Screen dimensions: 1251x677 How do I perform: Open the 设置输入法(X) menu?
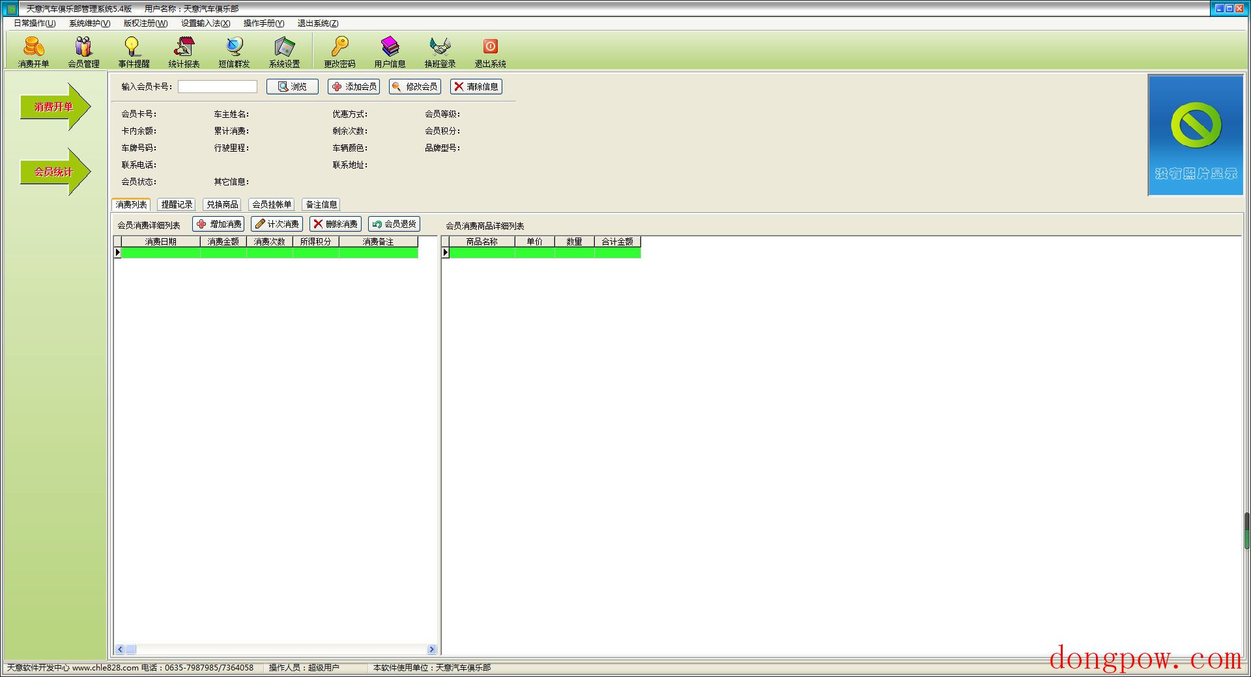point(205,23)
